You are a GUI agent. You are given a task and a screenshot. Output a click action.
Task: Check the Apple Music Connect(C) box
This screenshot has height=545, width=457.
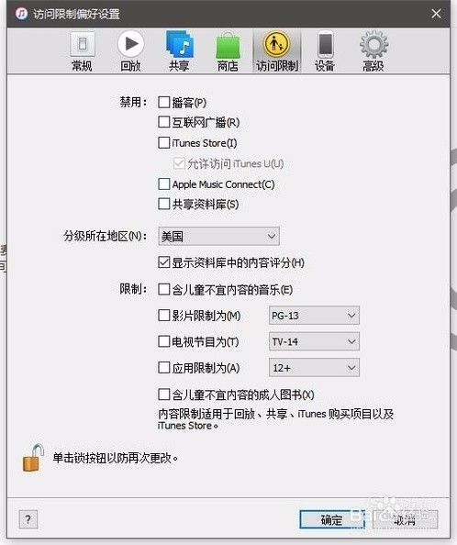(x=163, y=184)
